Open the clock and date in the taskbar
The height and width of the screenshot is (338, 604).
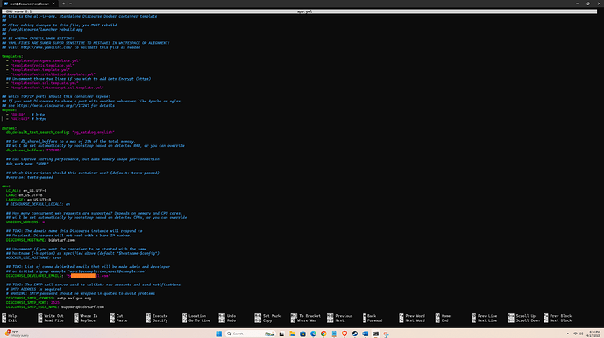pos(594,334)
